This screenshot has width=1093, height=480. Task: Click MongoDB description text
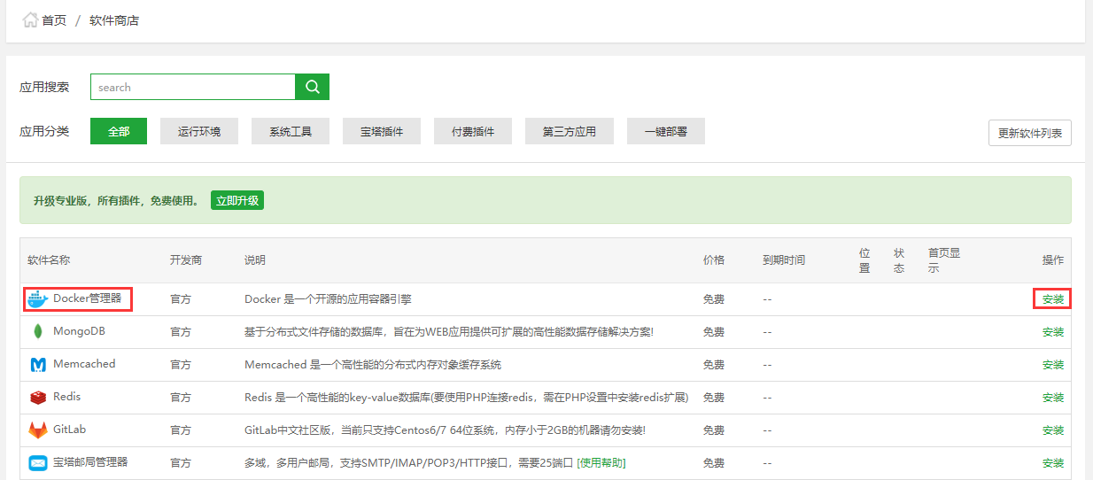pos(449,332)
